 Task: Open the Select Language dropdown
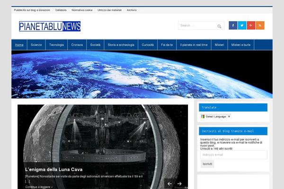coord(216,117)
